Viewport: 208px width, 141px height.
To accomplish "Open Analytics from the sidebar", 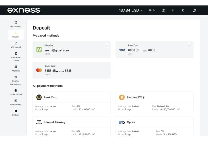I will [16, 68].
